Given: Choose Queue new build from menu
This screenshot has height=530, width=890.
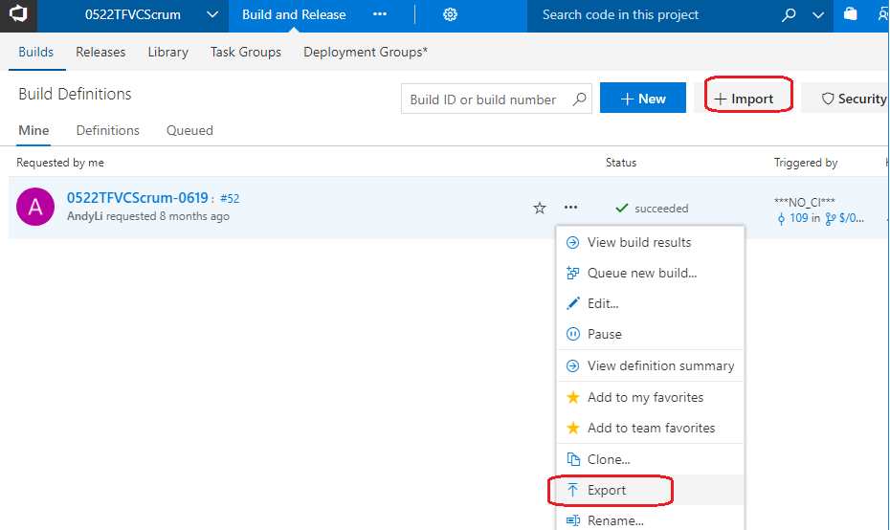Looking at the screenshot, I should [641, 273].
